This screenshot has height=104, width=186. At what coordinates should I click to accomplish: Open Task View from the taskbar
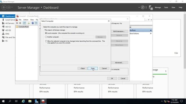(16, 101)
